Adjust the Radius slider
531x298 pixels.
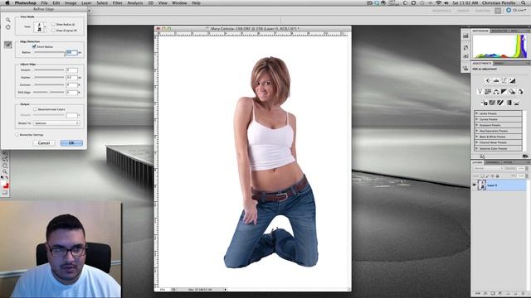coord(49,52)
